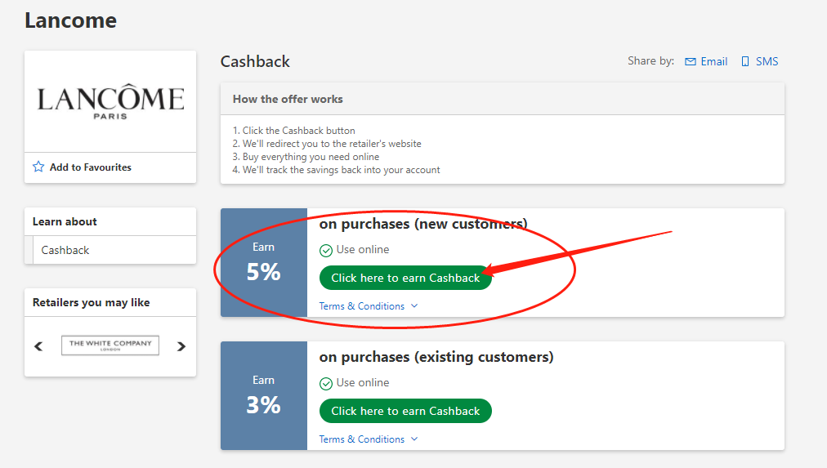The image size is (827, 468).
Task: Earn Cashback on new customer purchases
Action: [x=405, y=278]
